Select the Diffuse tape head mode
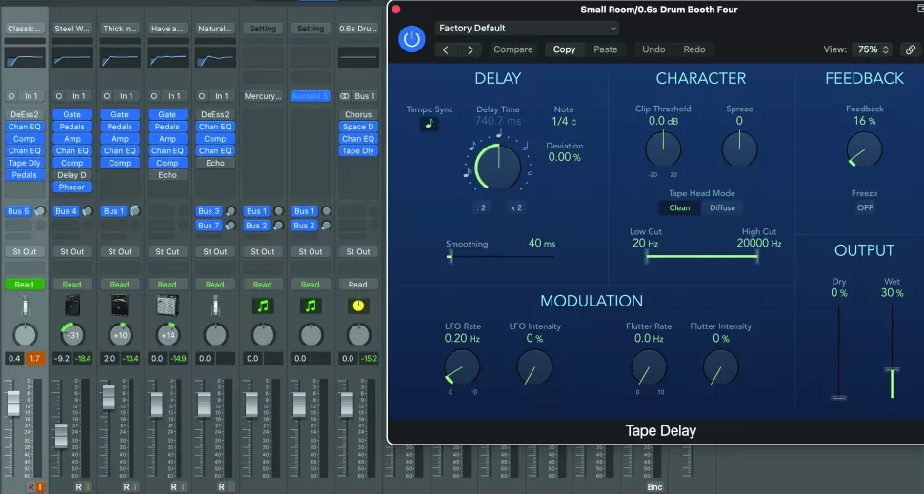The width and height of the screenshot is (924, 494). 722,207
